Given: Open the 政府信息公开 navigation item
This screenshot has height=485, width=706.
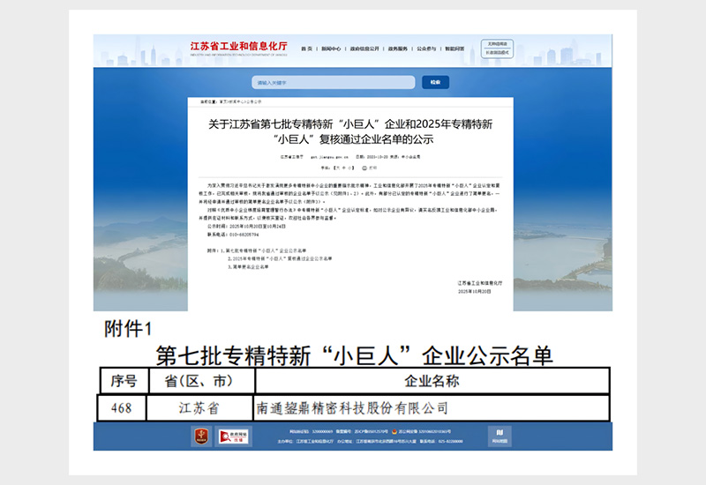Looking at the screenshot, I should tap(364, 48).
